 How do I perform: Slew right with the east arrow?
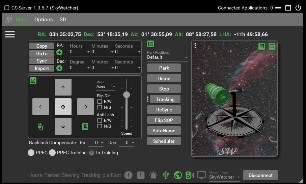[x=85, y=107]
